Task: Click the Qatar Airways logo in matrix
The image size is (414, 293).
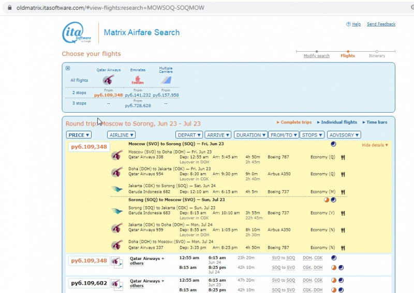Action: (108, 80)
